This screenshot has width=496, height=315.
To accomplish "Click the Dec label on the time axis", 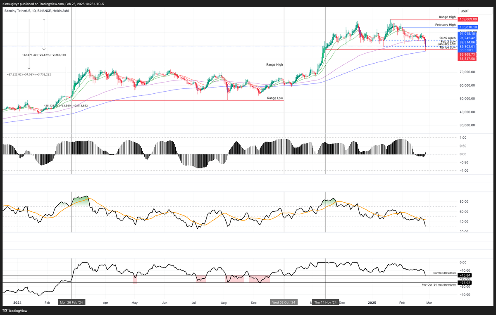I will click(x=342, y=302).
